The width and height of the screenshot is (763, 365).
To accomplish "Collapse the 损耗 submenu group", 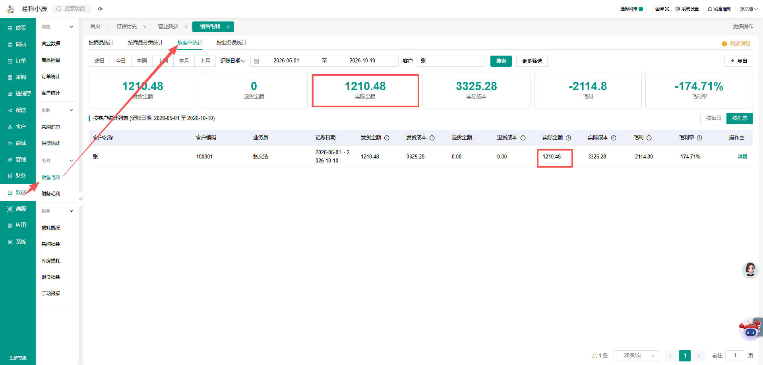I will point(72,211).
